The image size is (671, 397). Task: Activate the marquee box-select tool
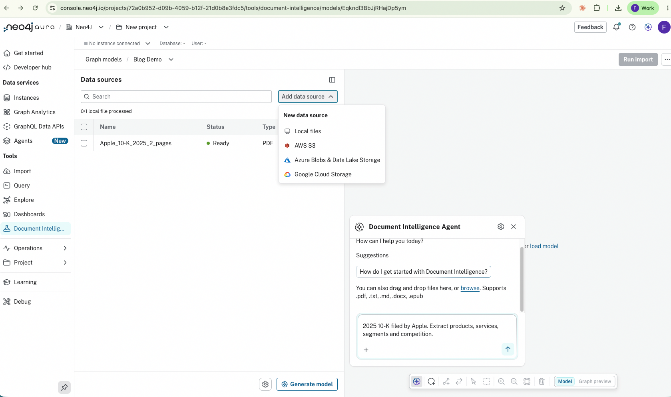tap(486, 381)
